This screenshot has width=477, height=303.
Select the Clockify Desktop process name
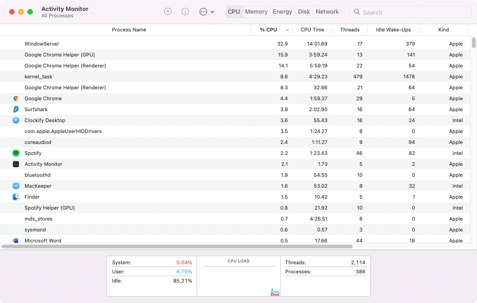45,120
